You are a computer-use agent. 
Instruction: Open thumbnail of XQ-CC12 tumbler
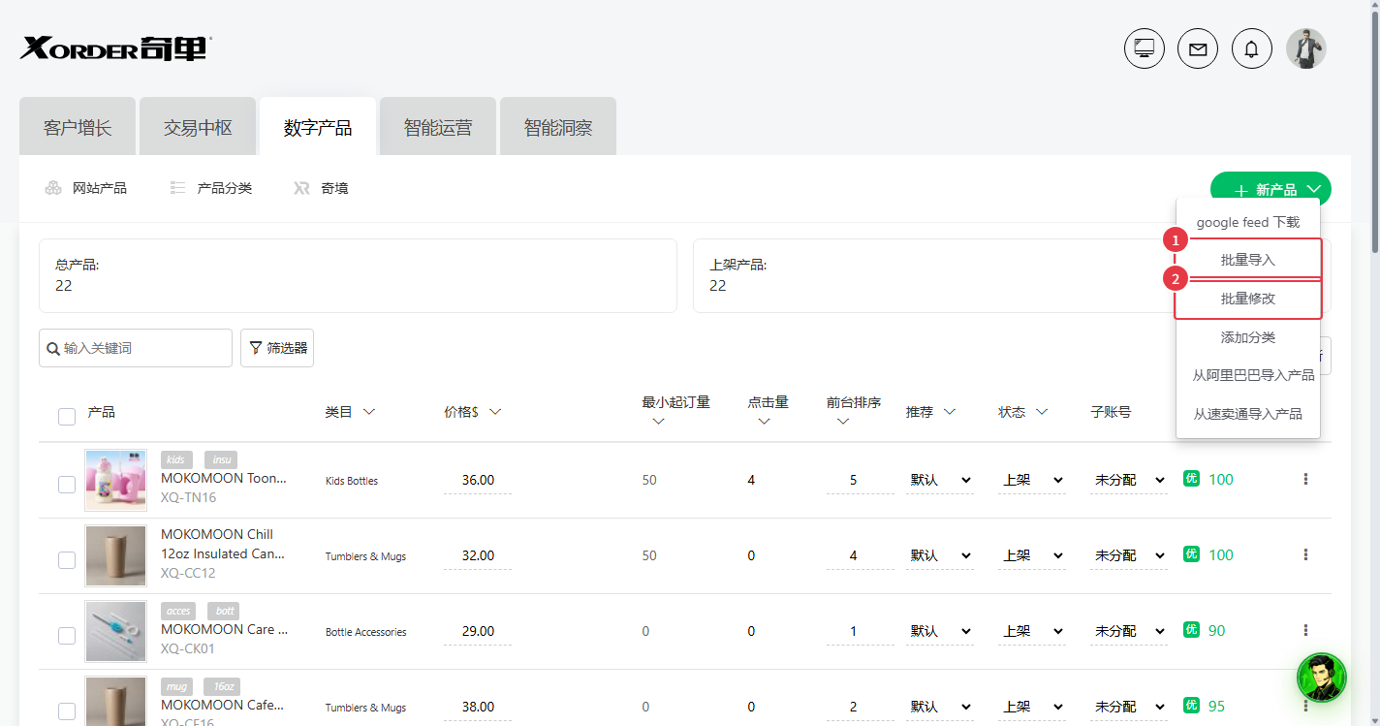pos(115,555)
